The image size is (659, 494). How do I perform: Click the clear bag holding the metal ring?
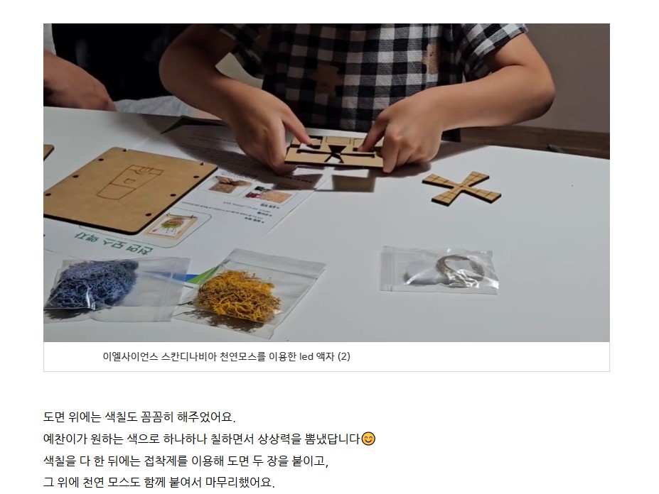tap(439, 268)
